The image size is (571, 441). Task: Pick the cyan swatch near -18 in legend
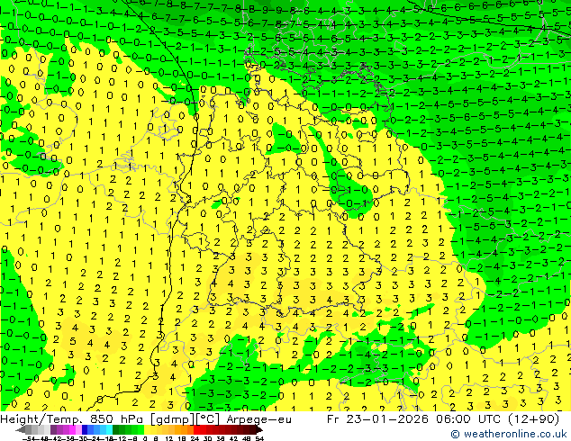(110, 430)
